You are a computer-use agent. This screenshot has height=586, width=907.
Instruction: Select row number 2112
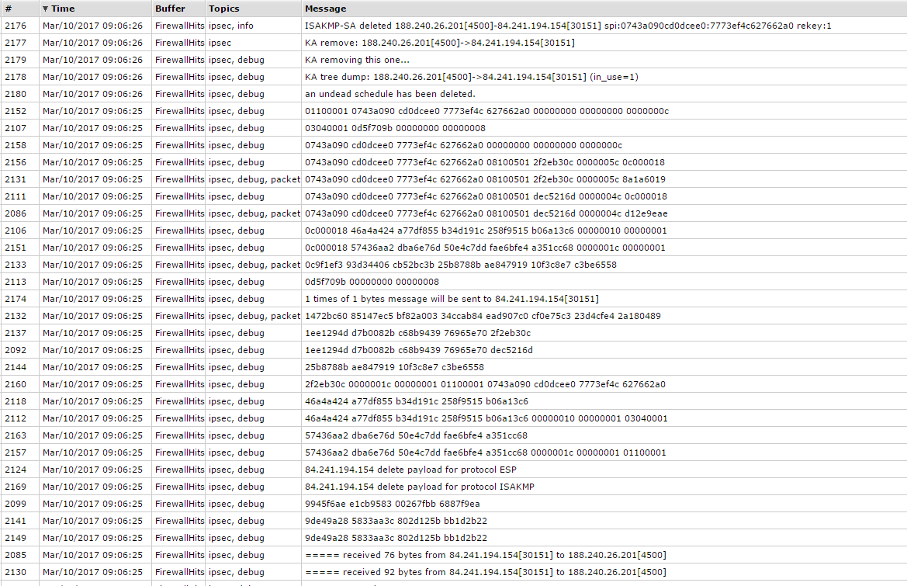(16, 418)
